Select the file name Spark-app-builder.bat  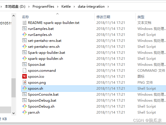tap(46, 53)
